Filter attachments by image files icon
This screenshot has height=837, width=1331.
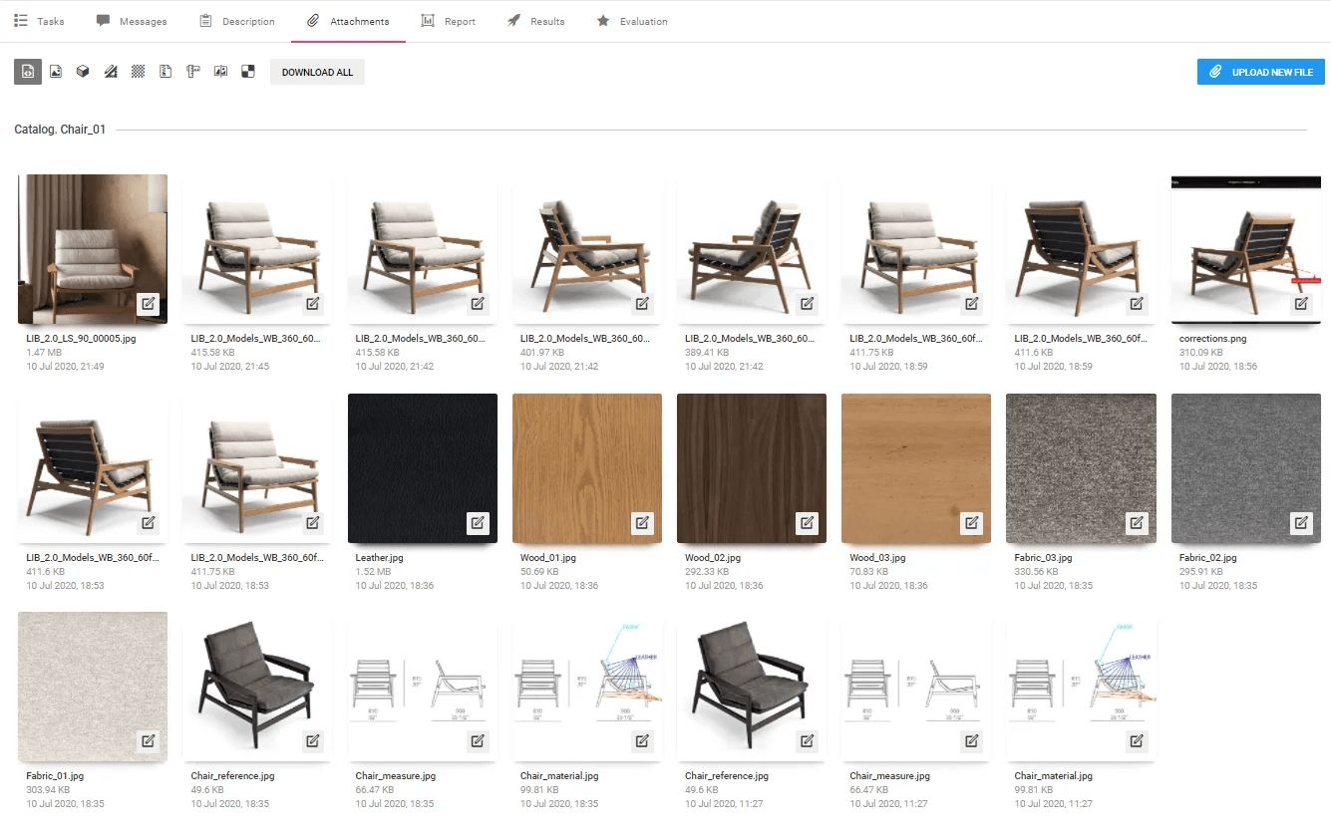(56, 72)
